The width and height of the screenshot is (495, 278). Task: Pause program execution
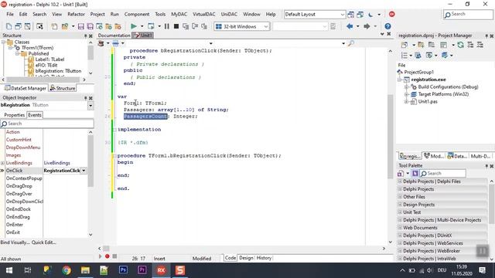[167, 26]
